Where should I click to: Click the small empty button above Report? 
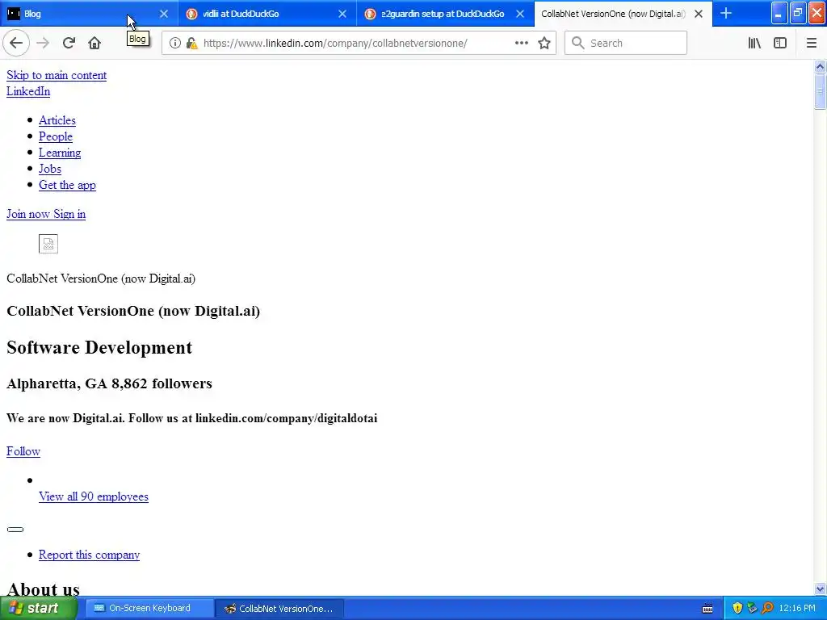click(x=15, y=530)
